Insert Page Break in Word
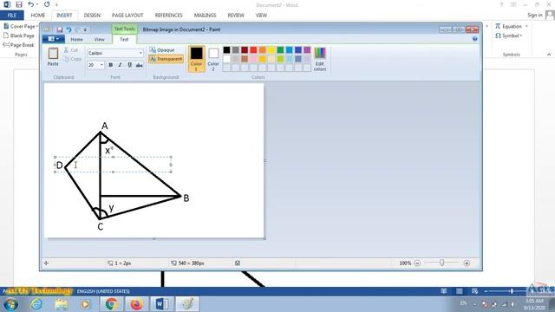 tap(19, 45)
